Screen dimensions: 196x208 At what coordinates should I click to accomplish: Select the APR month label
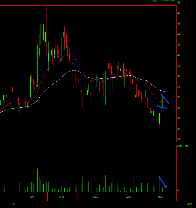click(x=129, y=197)
